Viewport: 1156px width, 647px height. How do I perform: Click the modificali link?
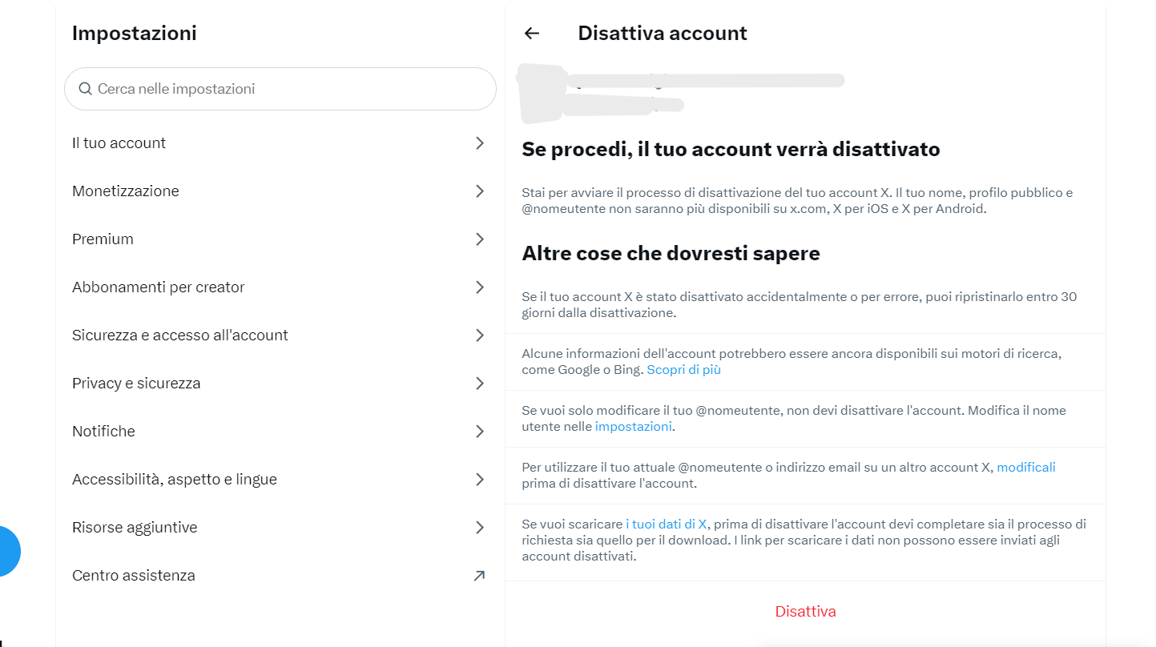(x=1026, y=466)
